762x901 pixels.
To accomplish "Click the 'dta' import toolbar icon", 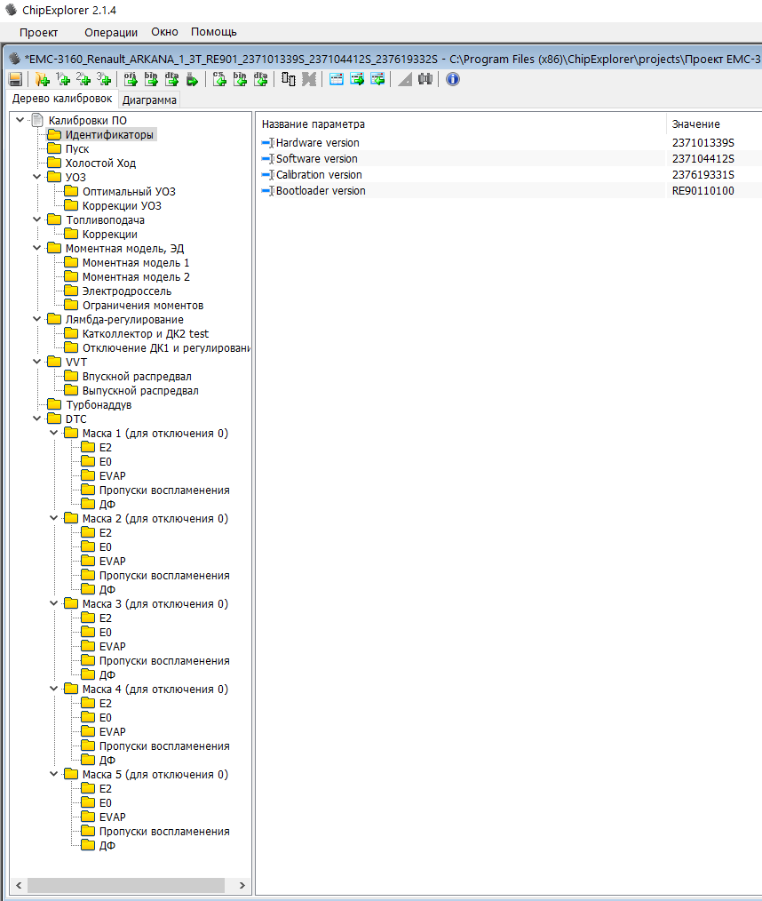I will (x=171, y=79).
